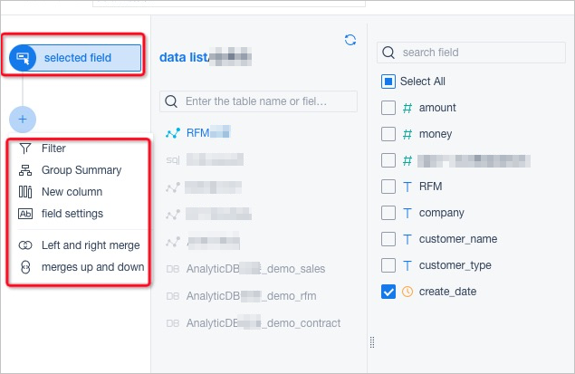Check the customer_type field checkbox

(x=388, y=265)
